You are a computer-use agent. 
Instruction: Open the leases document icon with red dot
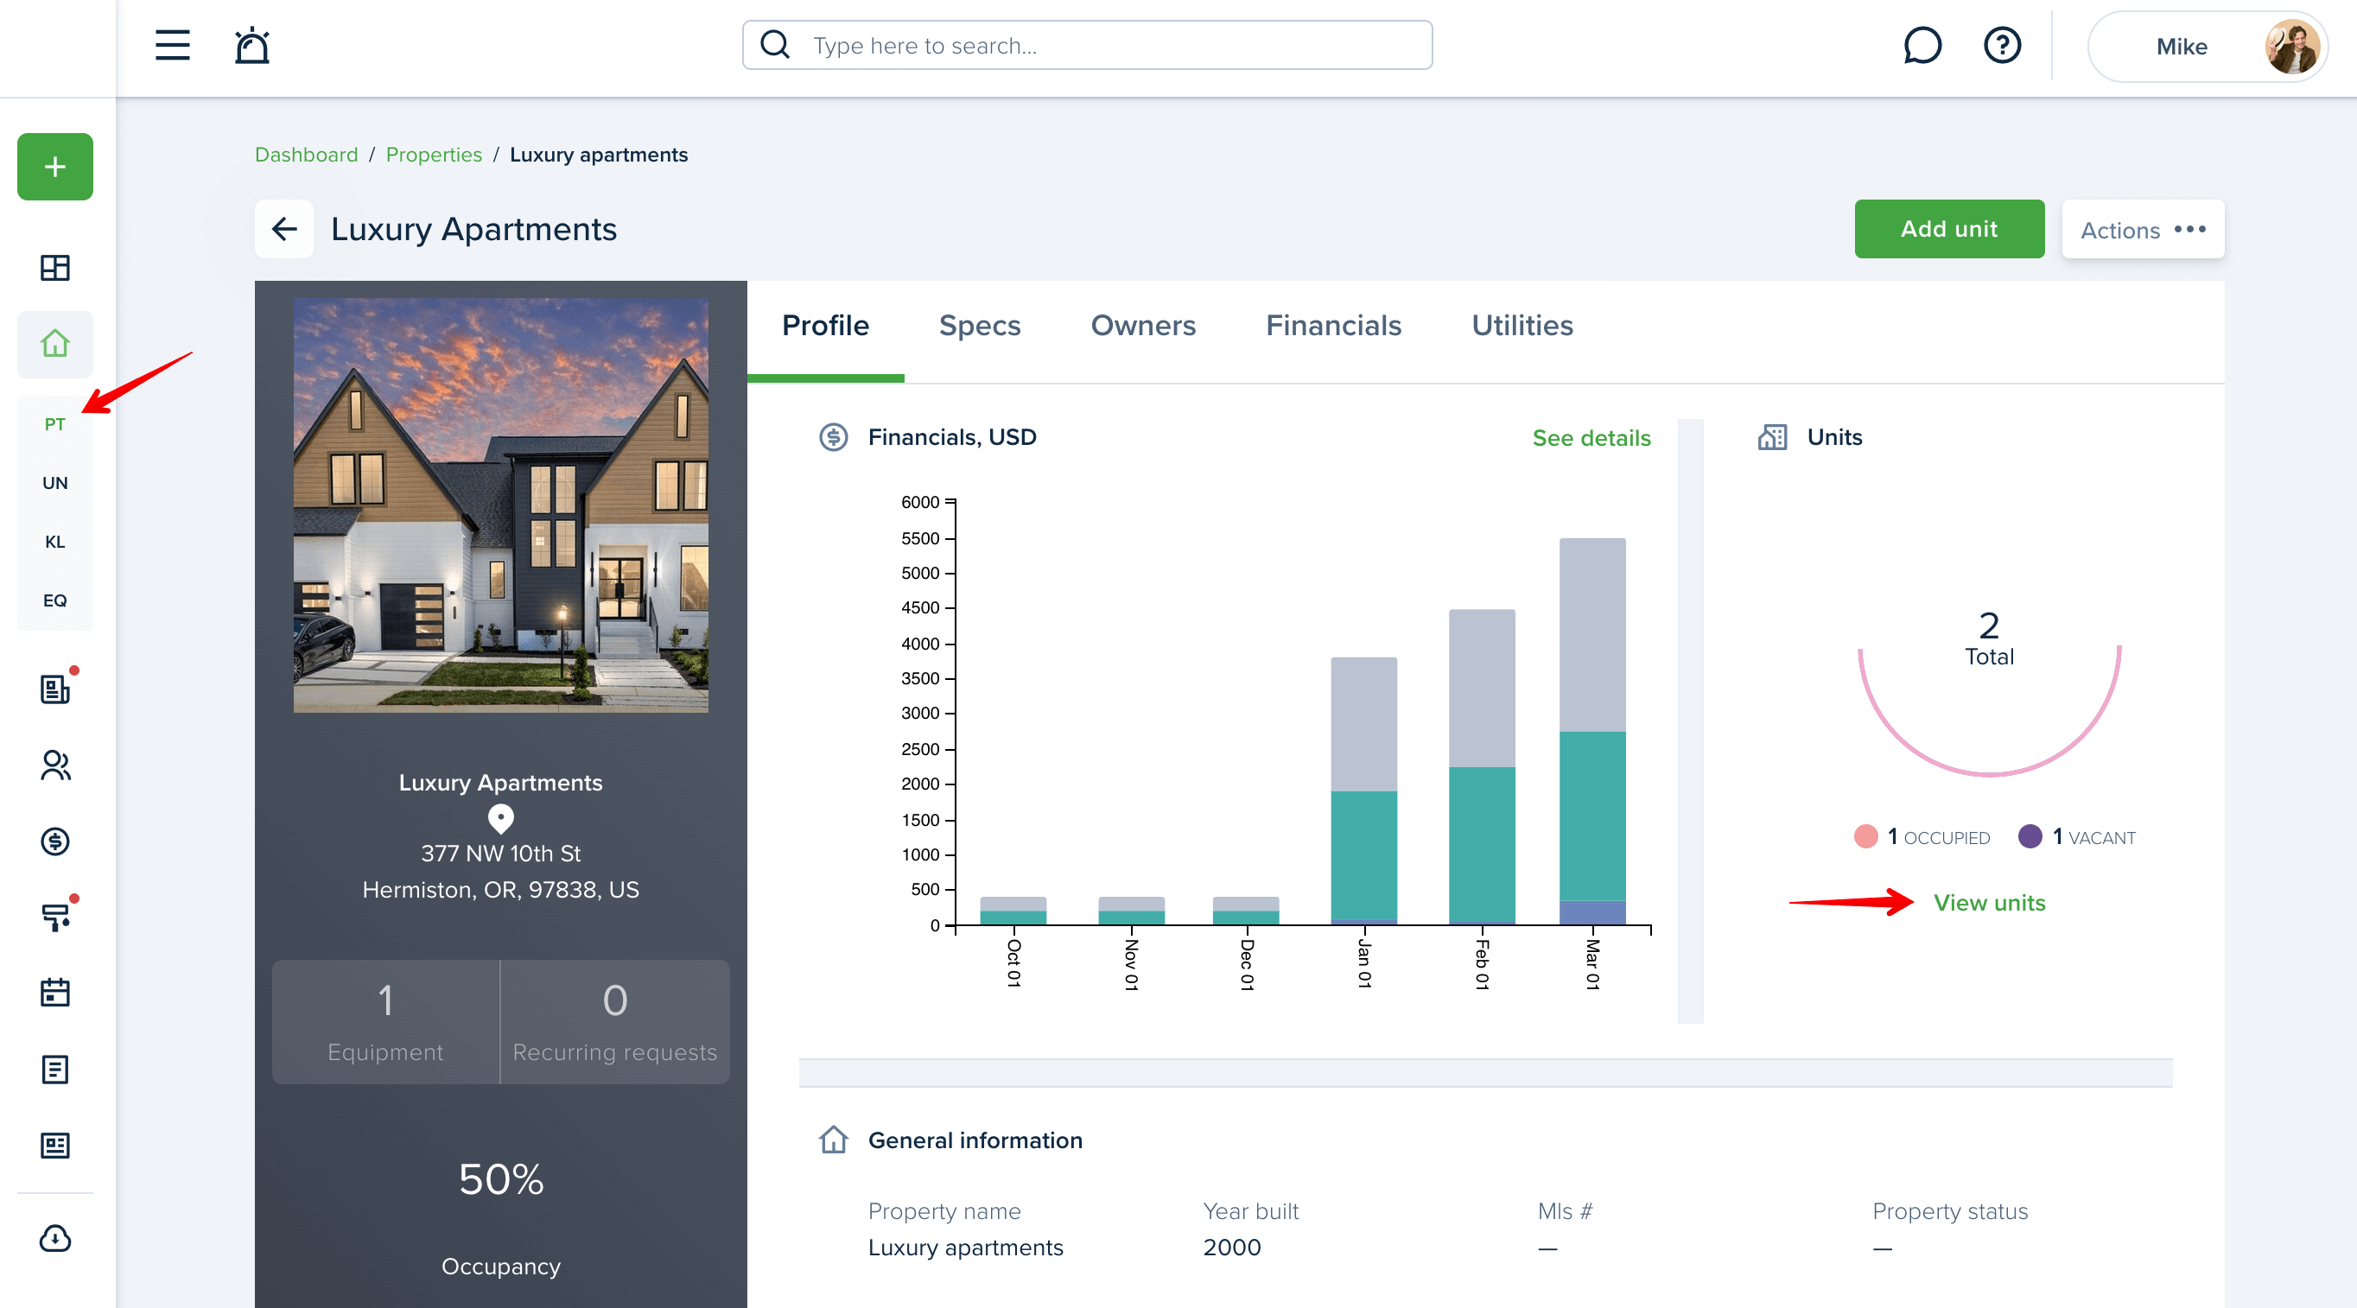pos(55,689)
